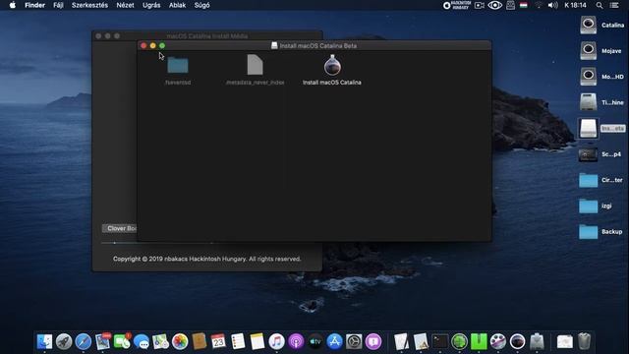
Task: Open the izgi folder on desktop
Action: point(588,206)
